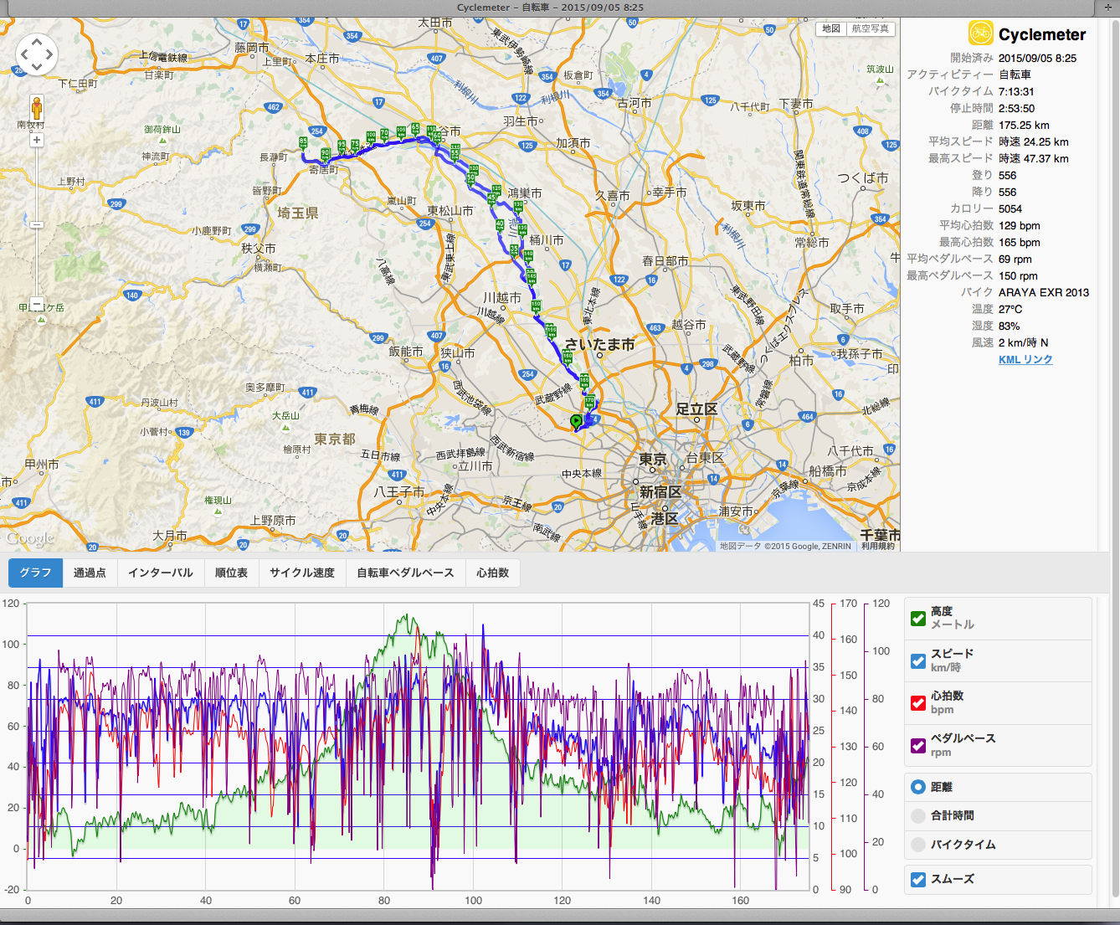Open the 通過点 tab
Viewport: 1120px width, 925px height.
pos(90,573)
